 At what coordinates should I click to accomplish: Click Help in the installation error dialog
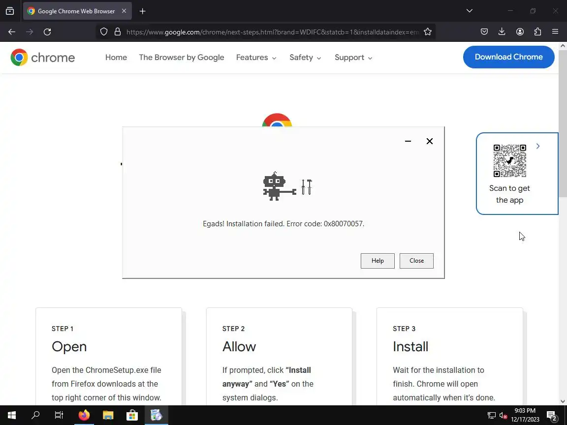click(x=378, y=261)
